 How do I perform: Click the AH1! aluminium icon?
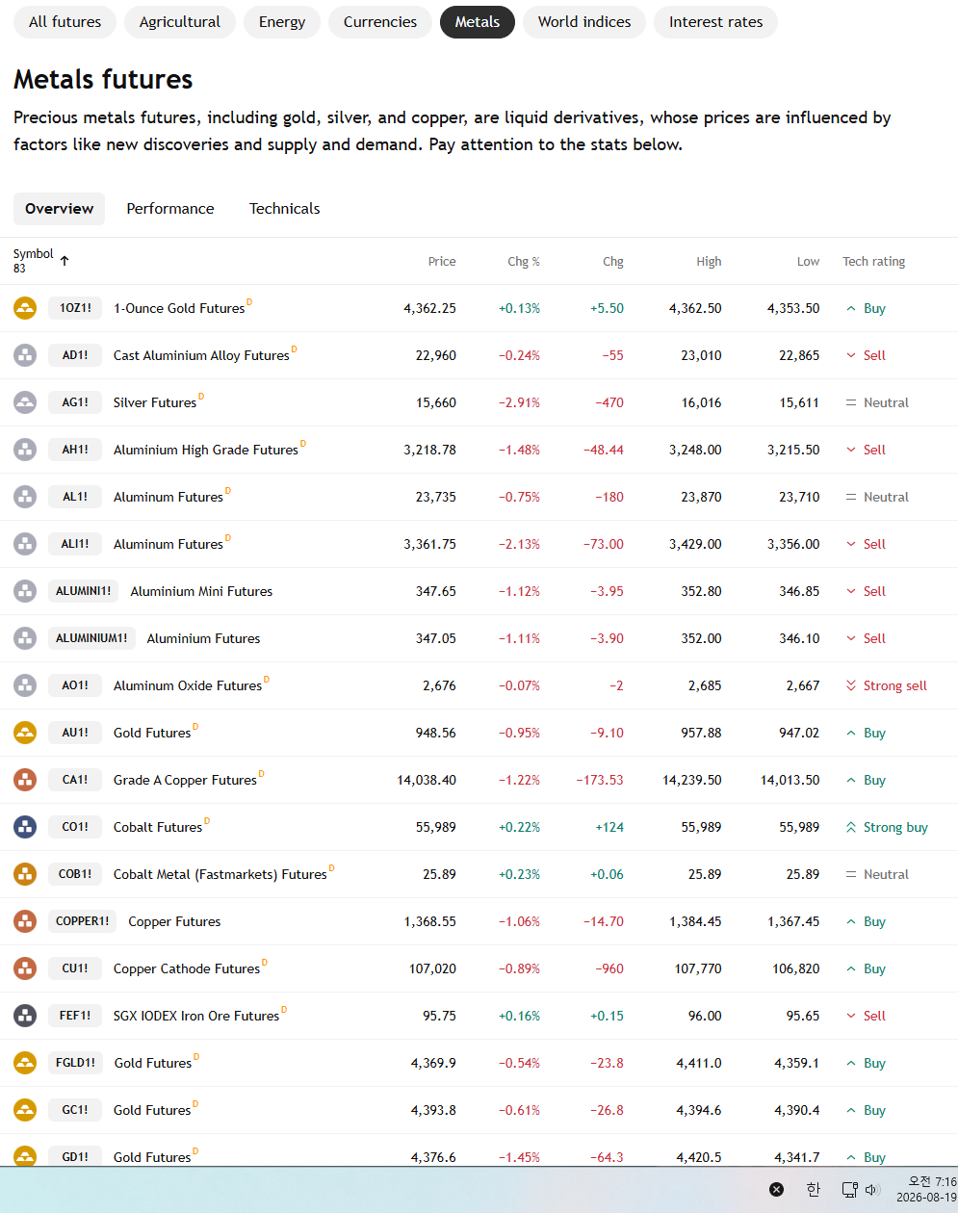25,450
